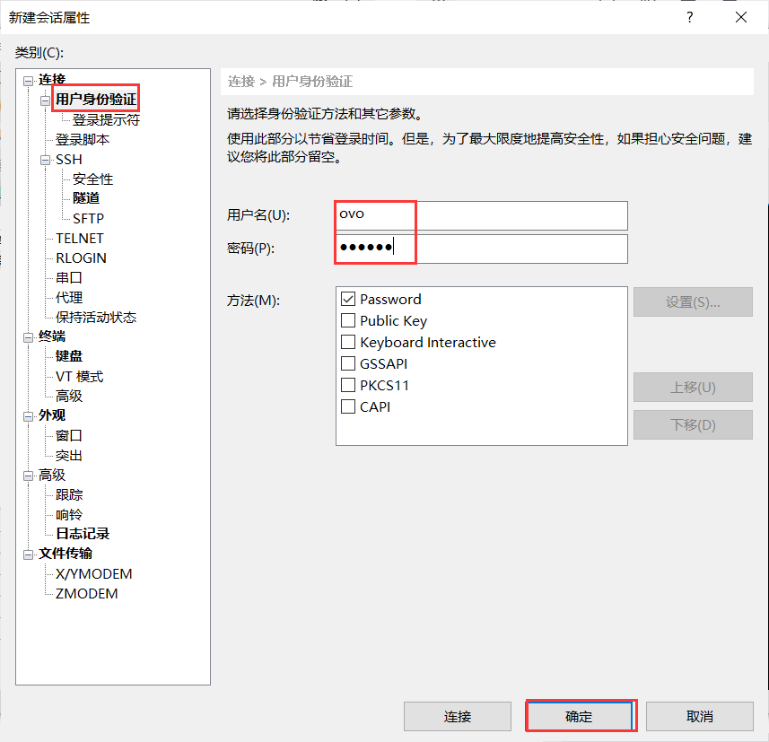Check the PKCS11 method checkbox
The width and height of the screenshot is (769, 742).
(x=348, y=386)
